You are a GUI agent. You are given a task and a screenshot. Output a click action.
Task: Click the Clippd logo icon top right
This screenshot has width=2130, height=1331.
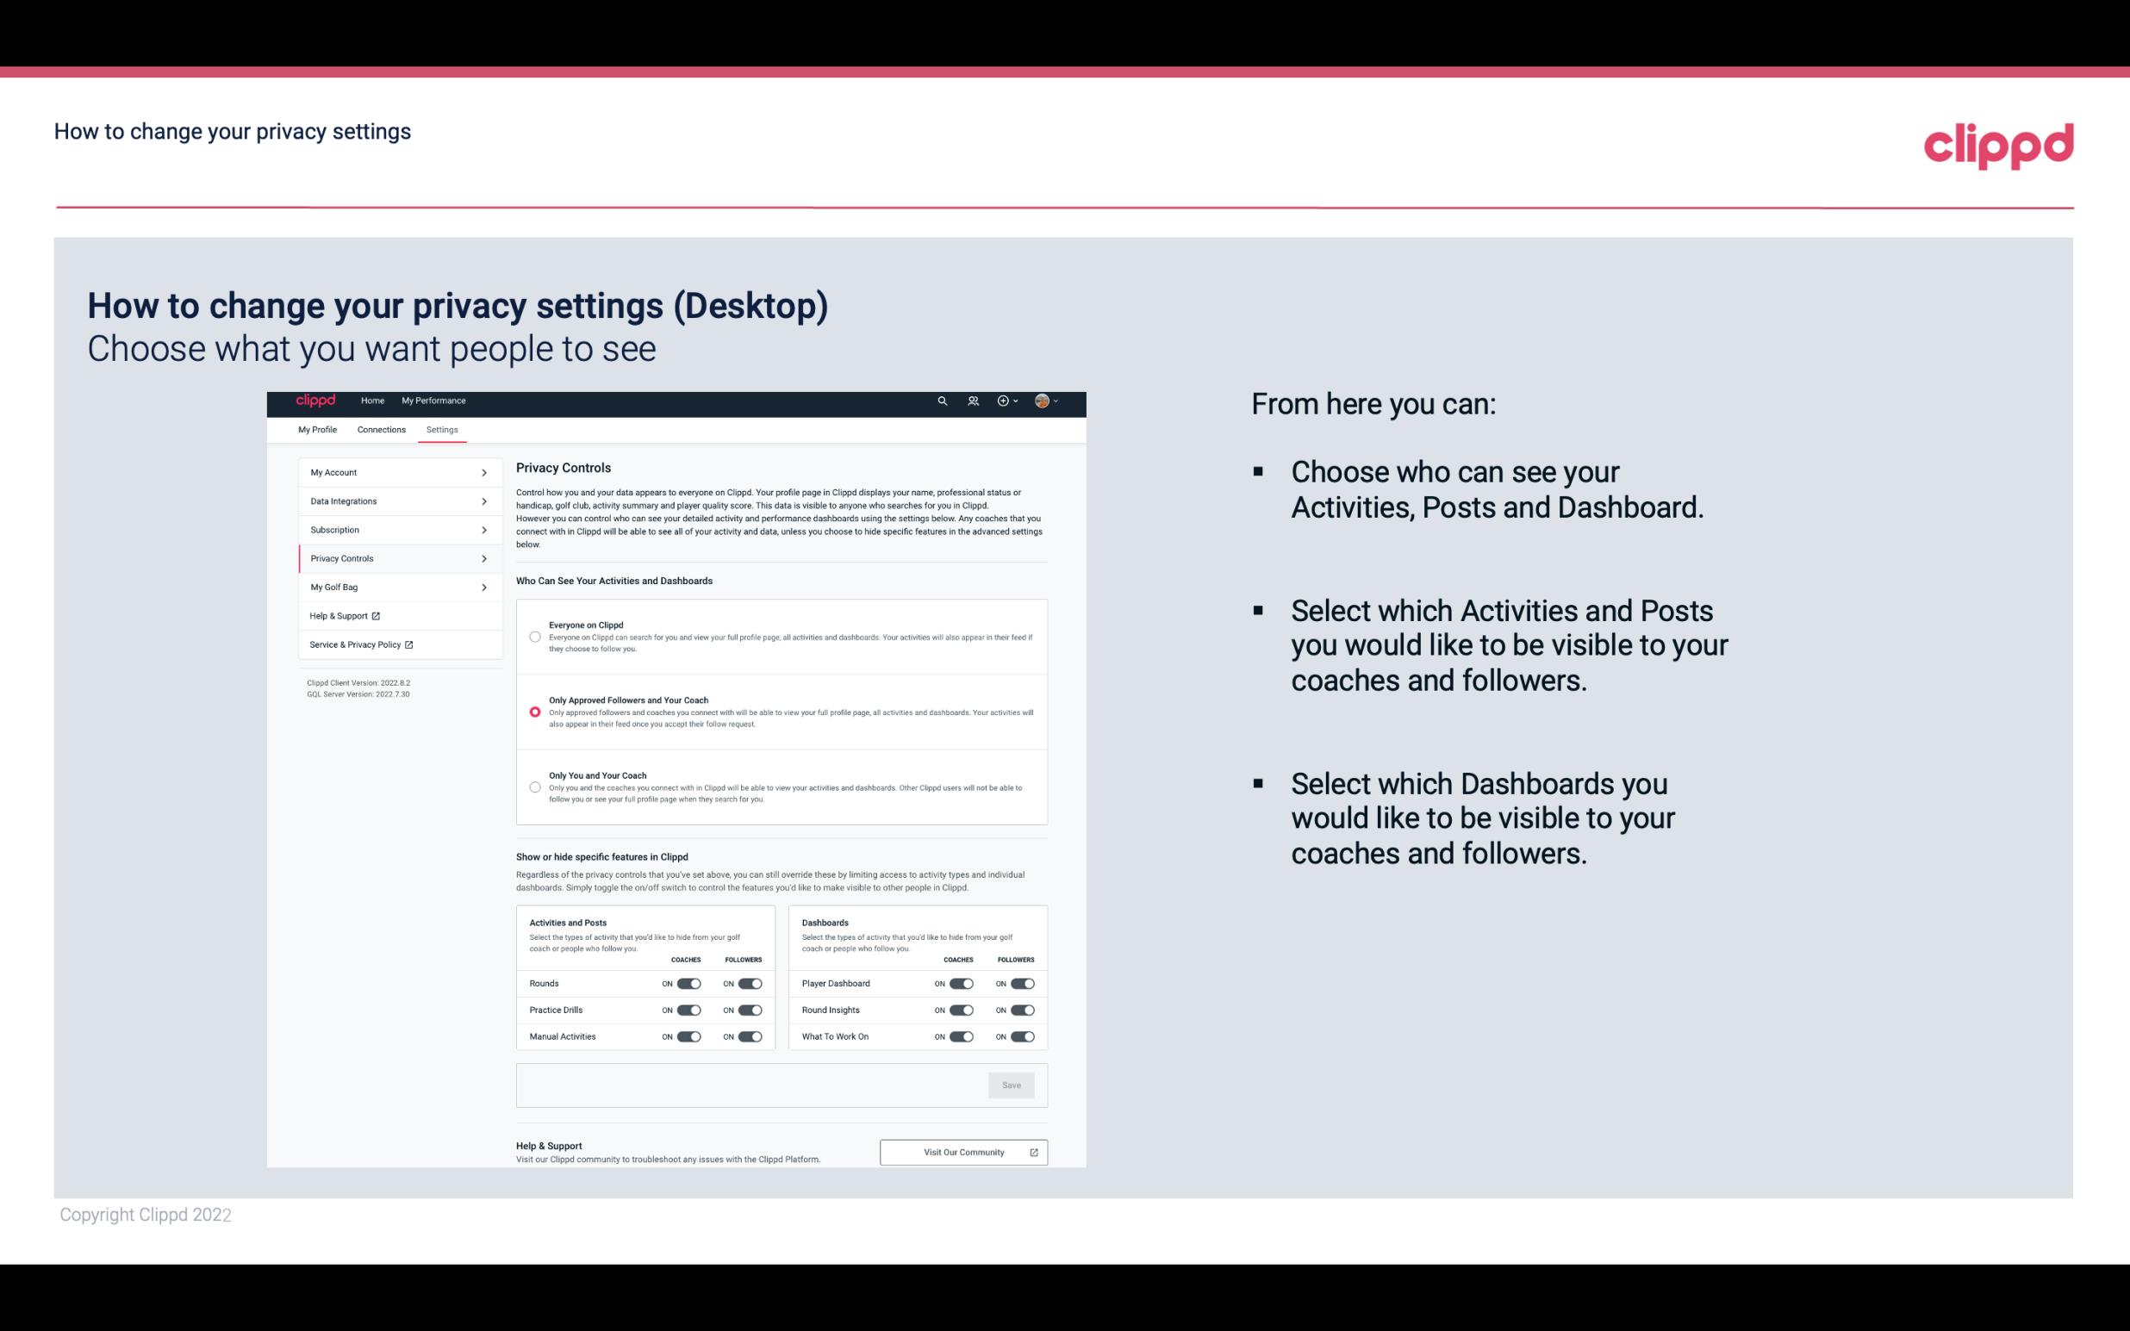tap(1998, 146)
